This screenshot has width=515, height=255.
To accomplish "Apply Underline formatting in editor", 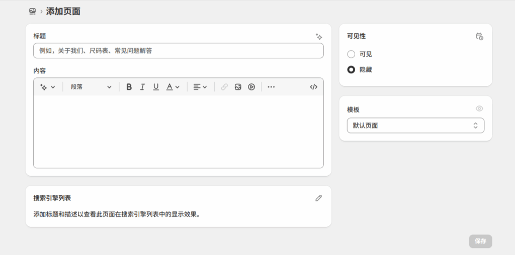I will coord(156,87).
